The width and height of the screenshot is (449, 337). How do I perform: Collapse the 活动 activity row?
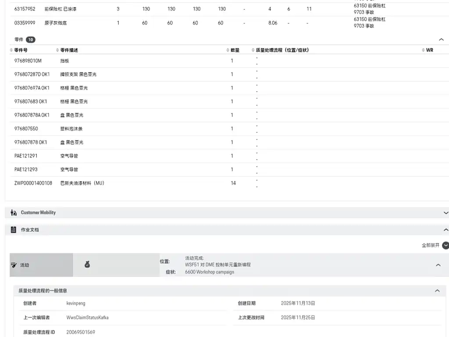click(438, 265)
